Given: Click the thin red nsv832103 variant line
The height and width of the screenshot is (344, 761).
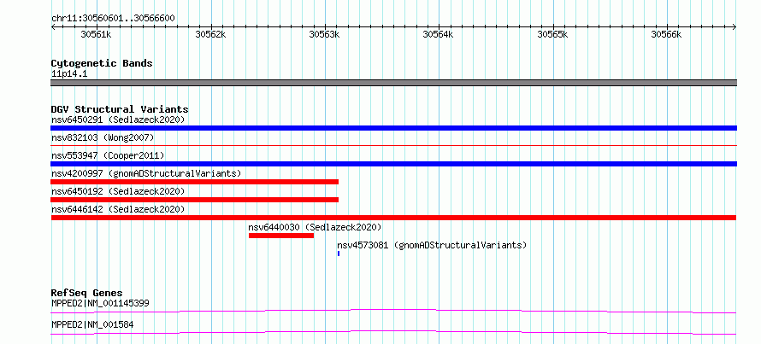Looking at the screenshot, I should (393, 145).
